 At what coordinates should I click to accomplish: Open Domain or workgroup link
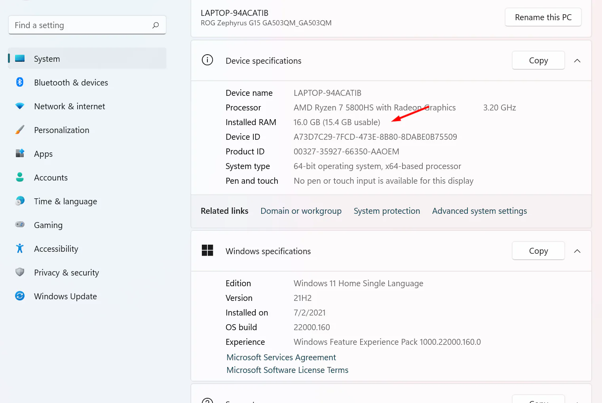click(x=301, y=211)
